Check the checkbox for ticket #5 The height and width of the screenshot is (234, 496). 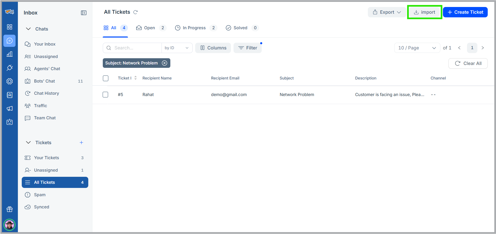105,94
